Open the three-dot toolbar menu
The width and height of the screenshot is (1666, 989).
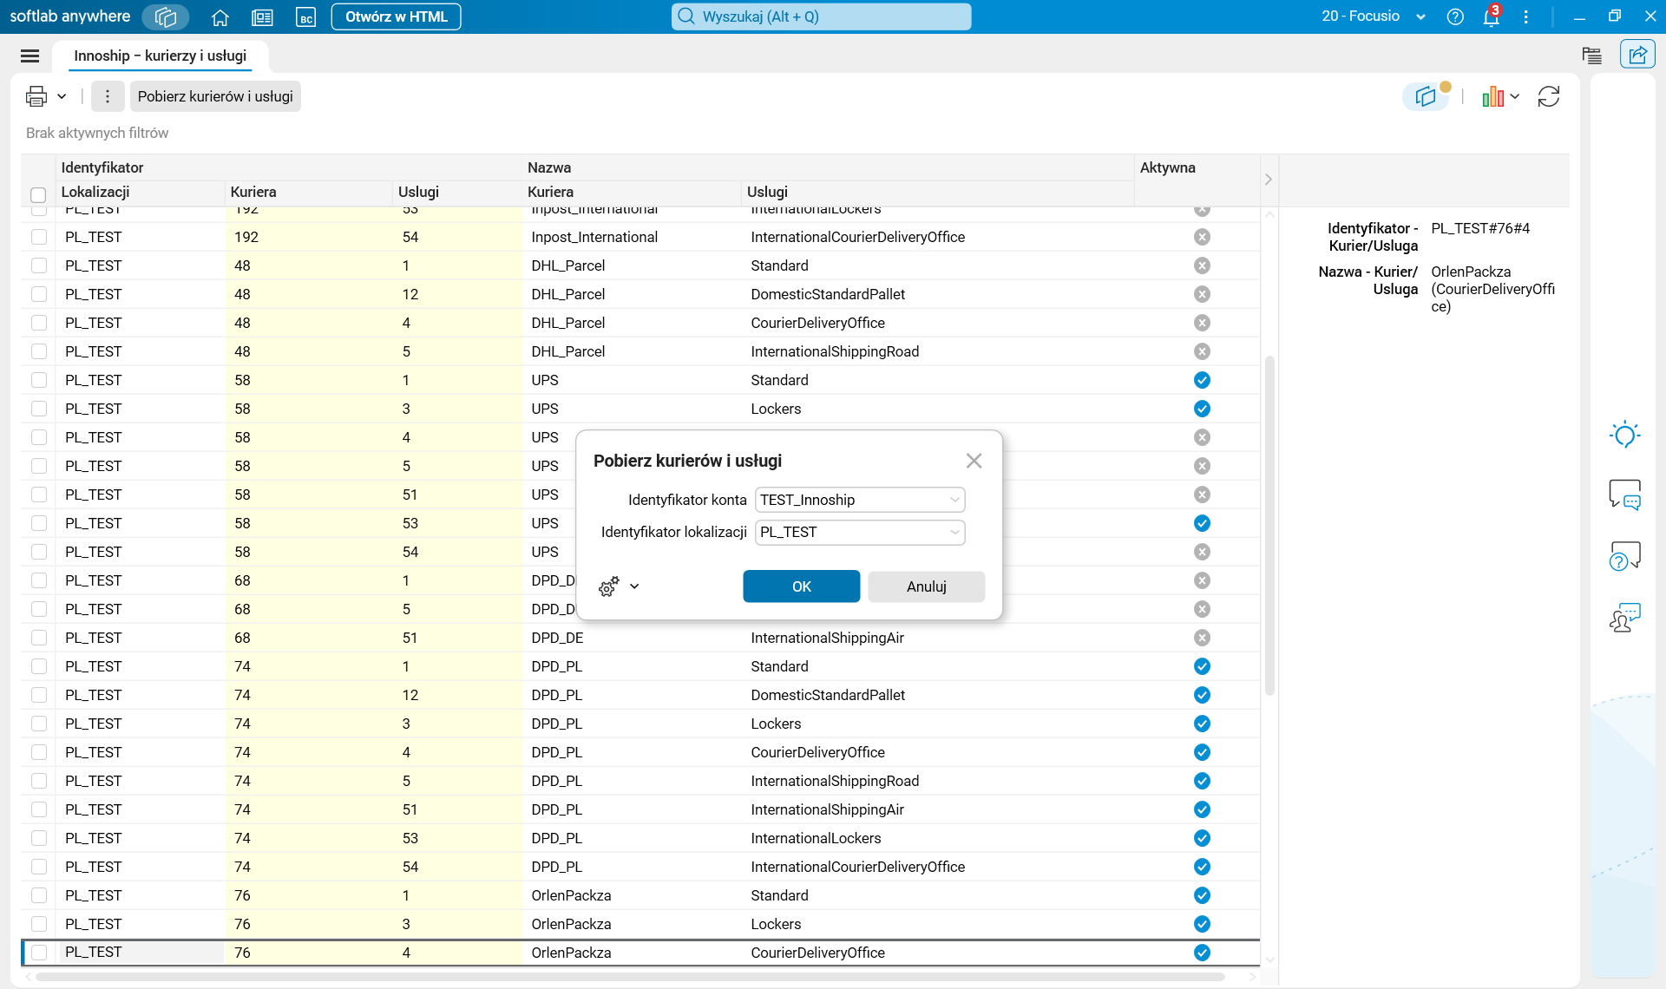point(108,96)
